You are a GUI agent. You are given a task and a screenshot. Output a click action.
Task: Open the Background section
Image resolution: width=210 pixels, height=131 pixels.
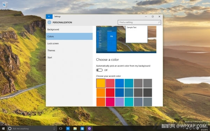pyautogui.click(x=69, y=29)
